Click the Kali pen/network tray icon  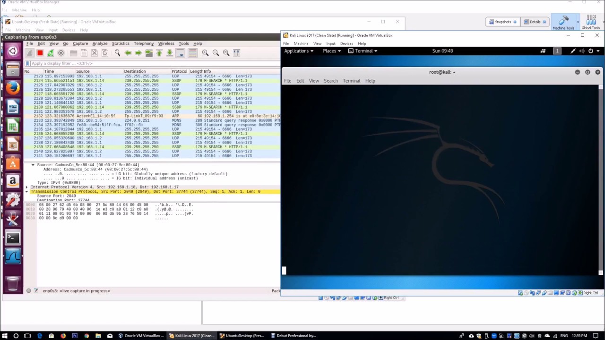(573, 51)
